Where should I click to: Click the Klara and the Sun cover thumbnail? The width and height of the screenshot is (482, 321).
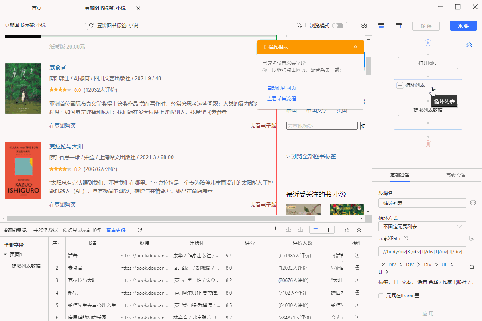(x=23, y=171)
